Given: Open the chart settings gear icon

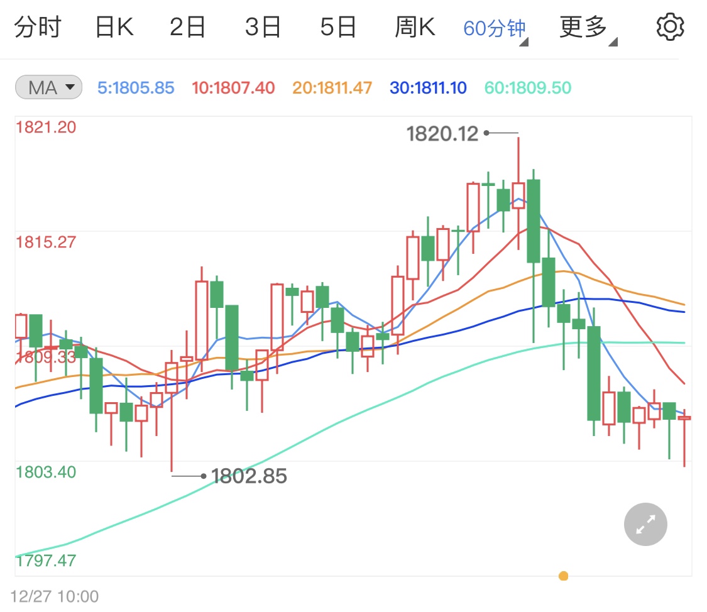Looking at the screenshot, I should 670,26.
